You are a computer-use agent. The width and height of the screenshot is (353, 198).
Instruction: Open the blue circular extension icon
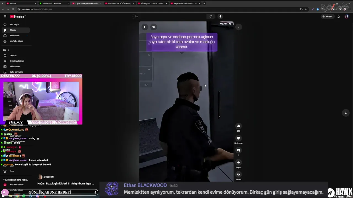(318, 9)
